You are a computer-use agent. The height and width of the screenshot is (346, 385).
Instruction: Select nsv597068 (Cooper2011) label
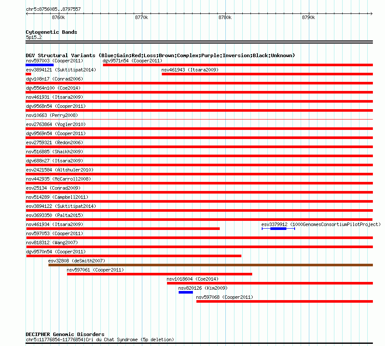225,297
